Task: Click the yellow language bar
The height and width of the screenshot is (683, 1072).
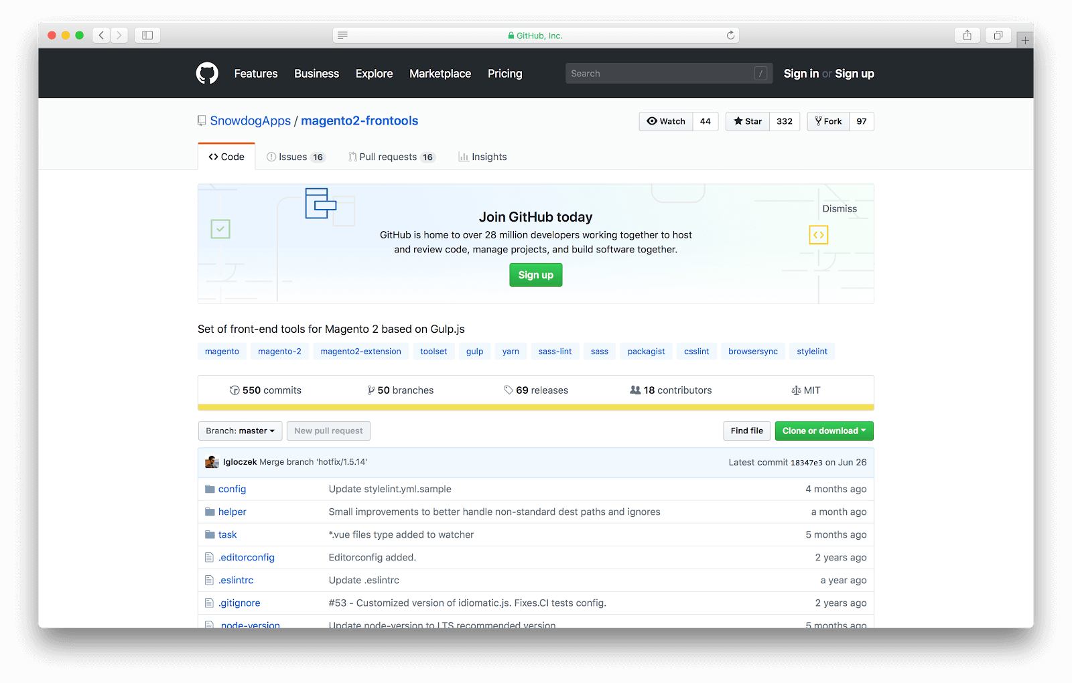Action: [x=536, y=407]
